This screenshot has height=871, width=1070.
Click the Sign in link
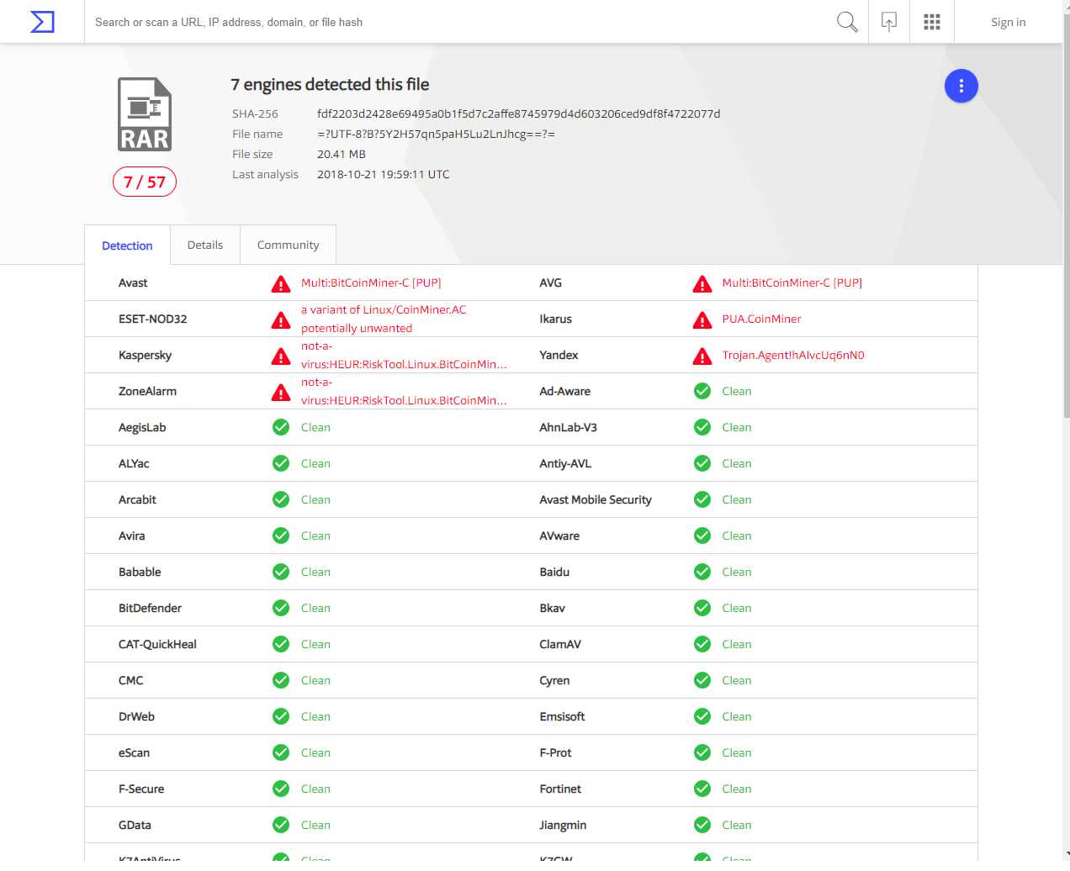point(1008,22)
